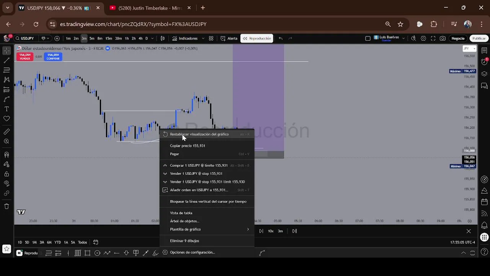Open chart settings hexagon icon
This screenshot has width=490, height=276.
pos(423,38)
